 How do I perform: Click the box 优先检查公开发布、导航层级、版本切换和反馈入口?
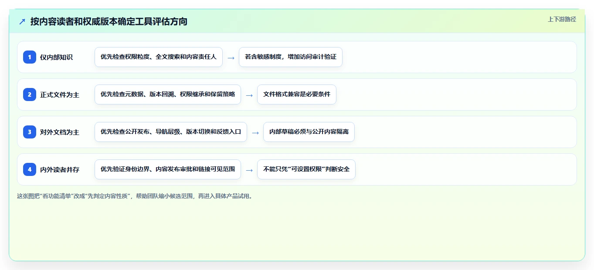171,132
